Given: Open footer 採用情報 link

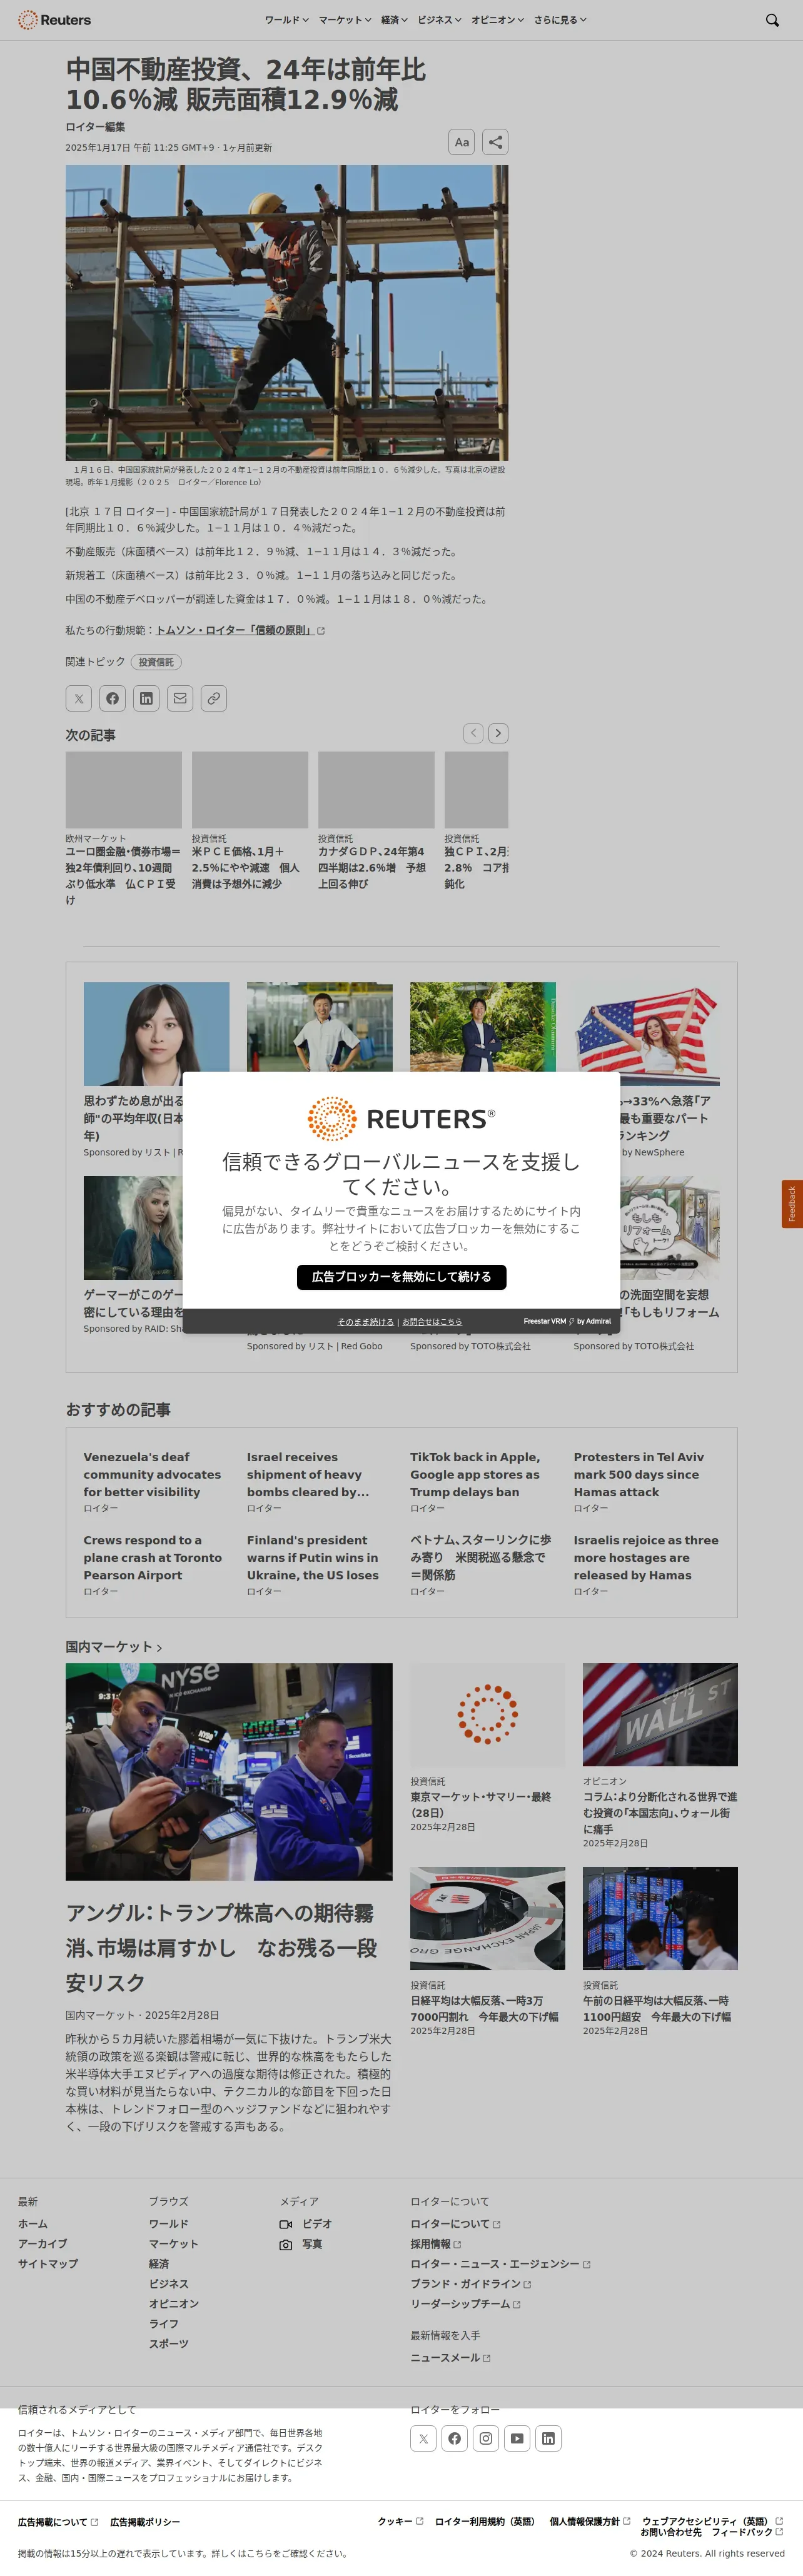Looking at the screenshot, I should coord(435,2244).
